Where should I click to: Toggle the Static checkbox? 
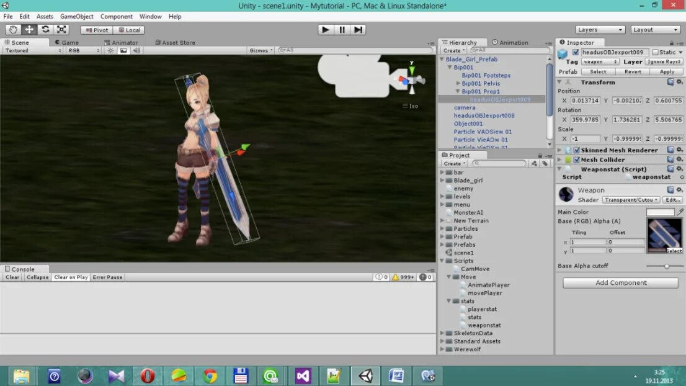[656, 52]
